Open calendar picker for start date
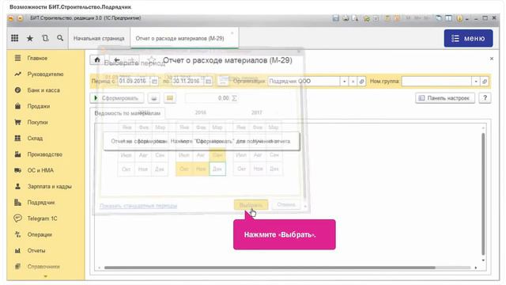 pyautogui.click(x=154, y=81)
